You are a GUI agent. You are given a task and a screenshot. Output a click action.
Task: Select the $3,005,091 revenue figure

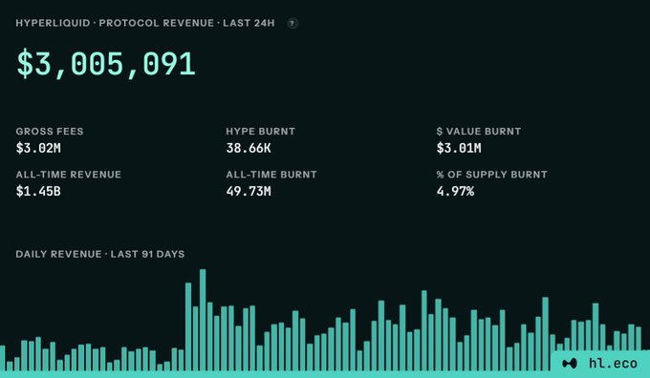pyautogui.click(x=106, y=64)
